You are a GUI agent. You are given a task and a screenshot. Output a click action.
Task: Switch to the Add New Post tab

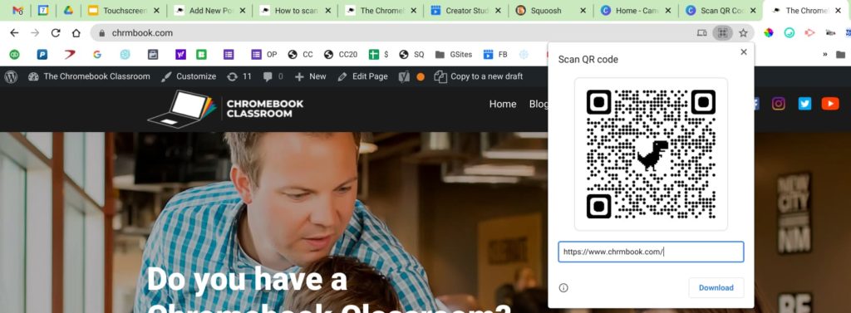[x=210, y=10]
